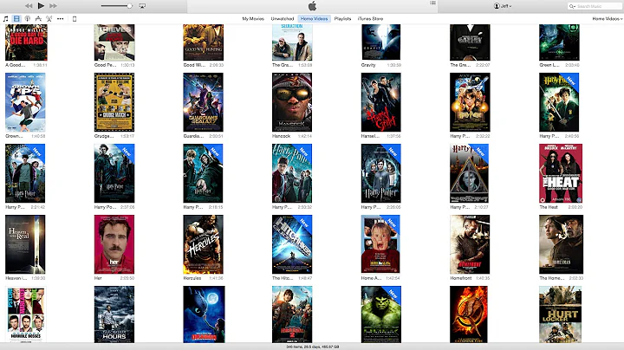
Task: Click the library item count status text
Action: tap(312, 347)
